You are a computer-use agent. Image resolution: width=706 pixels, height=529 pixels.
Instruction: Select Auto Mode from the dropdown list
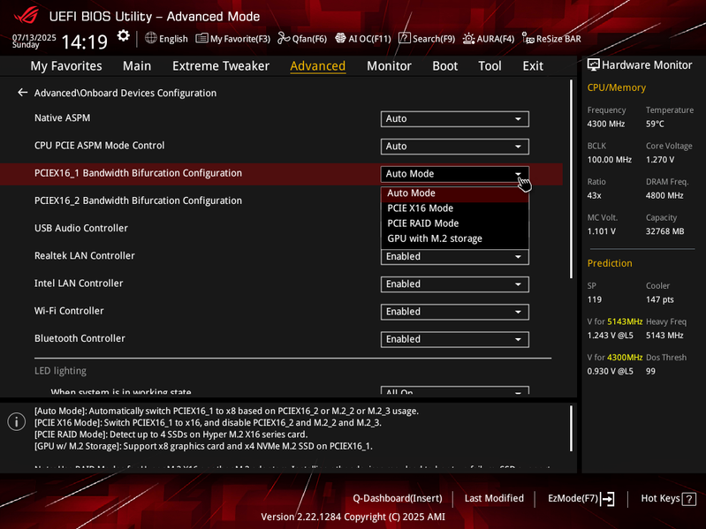(x=455, y=193)
